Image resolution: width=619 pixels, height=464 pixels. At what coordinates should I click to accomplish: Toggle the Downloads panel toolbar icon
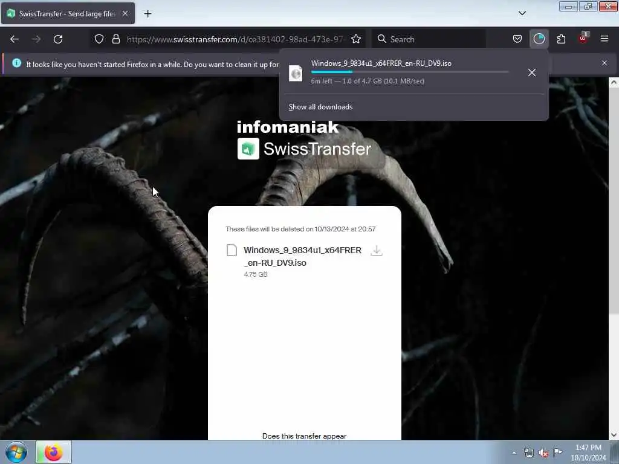(539, 39)
